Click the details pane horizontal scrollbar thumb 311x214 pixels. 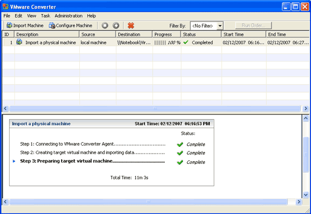(148, 202)
